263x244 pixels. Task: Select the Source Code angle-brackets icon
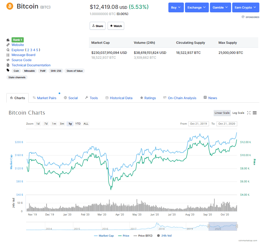[8, 60]
